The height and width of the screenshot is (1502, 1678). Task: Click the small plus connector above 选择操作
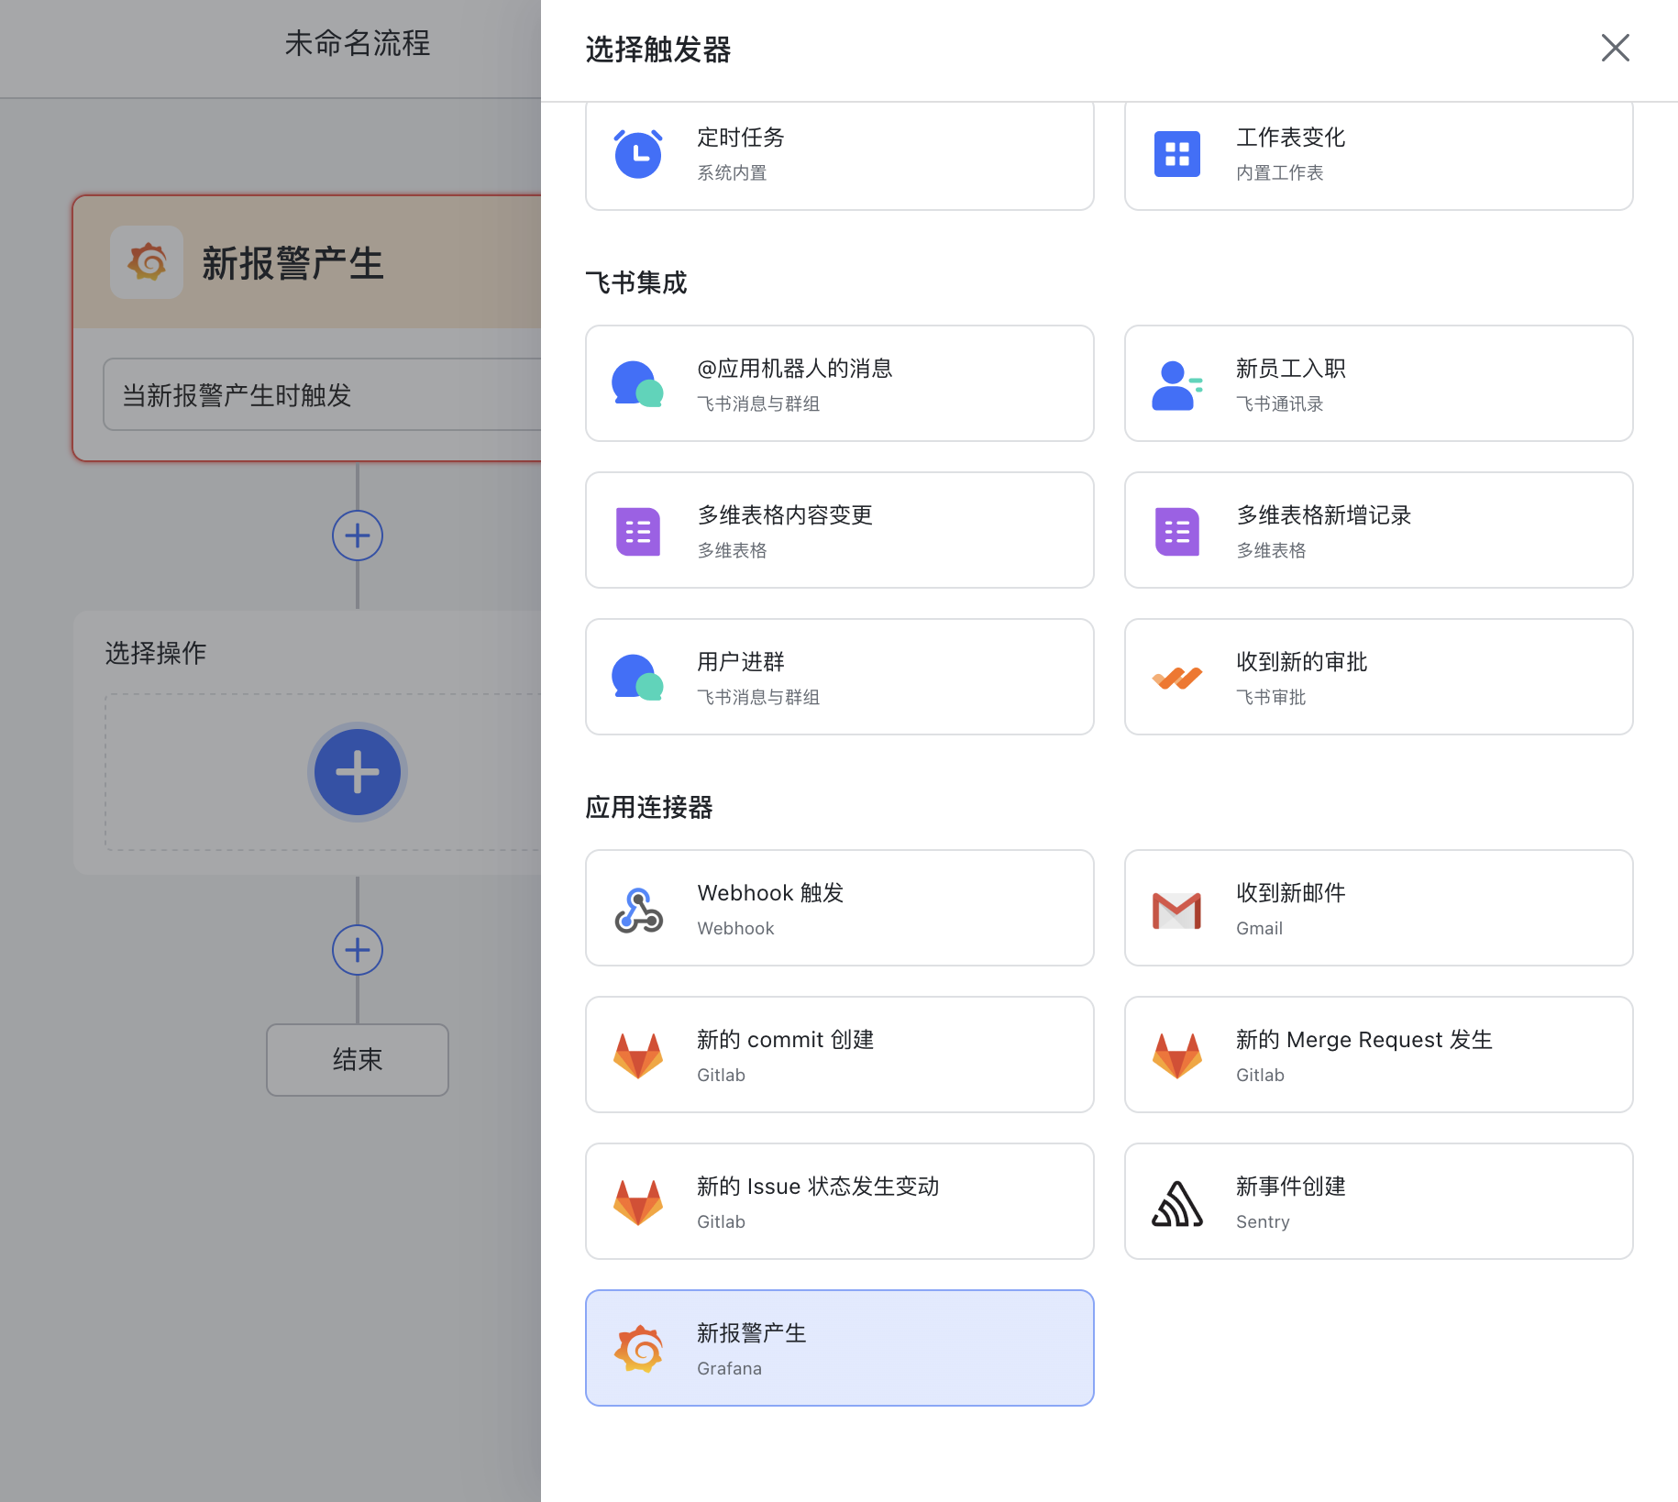click(x=357, y=536)
